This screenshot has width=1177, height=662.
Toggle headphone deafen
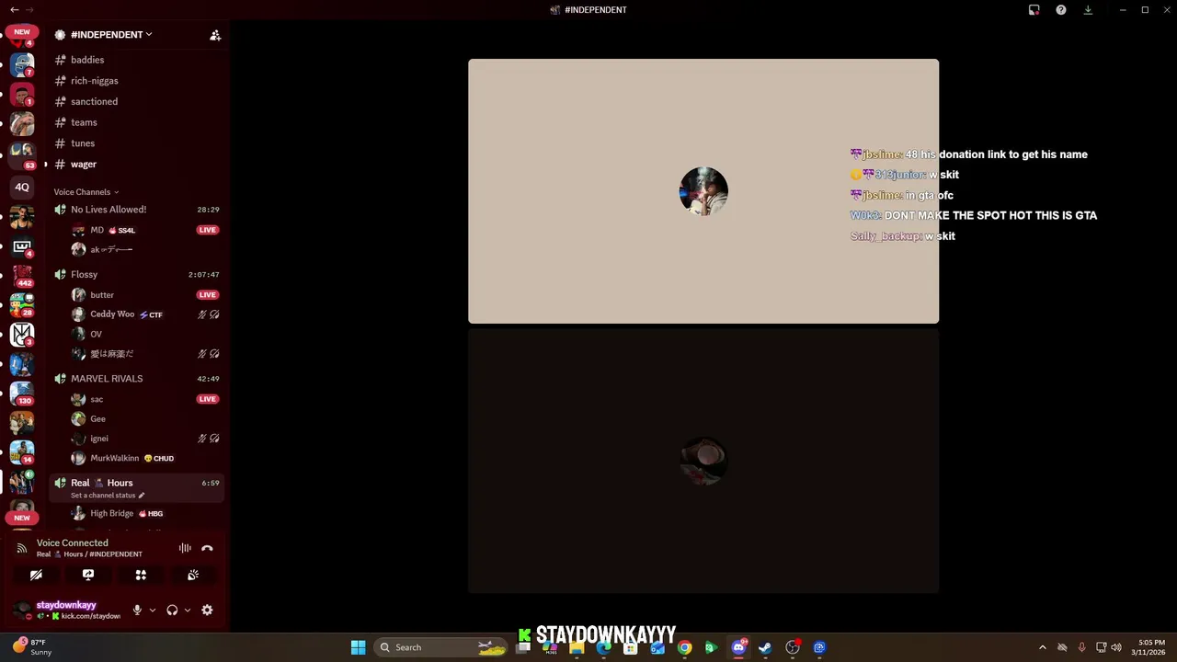point(172,611)
